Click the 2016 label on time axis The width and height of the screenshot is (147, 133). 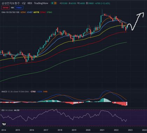[x=32, y=130]
